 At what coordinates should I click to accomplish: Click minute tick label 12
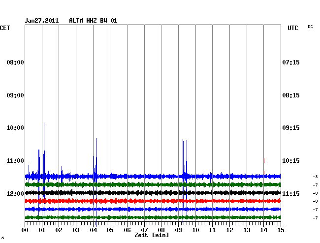[229, 230]
